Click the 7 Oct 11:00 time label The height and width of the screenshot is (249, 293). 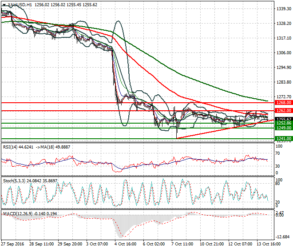[182, 244]
